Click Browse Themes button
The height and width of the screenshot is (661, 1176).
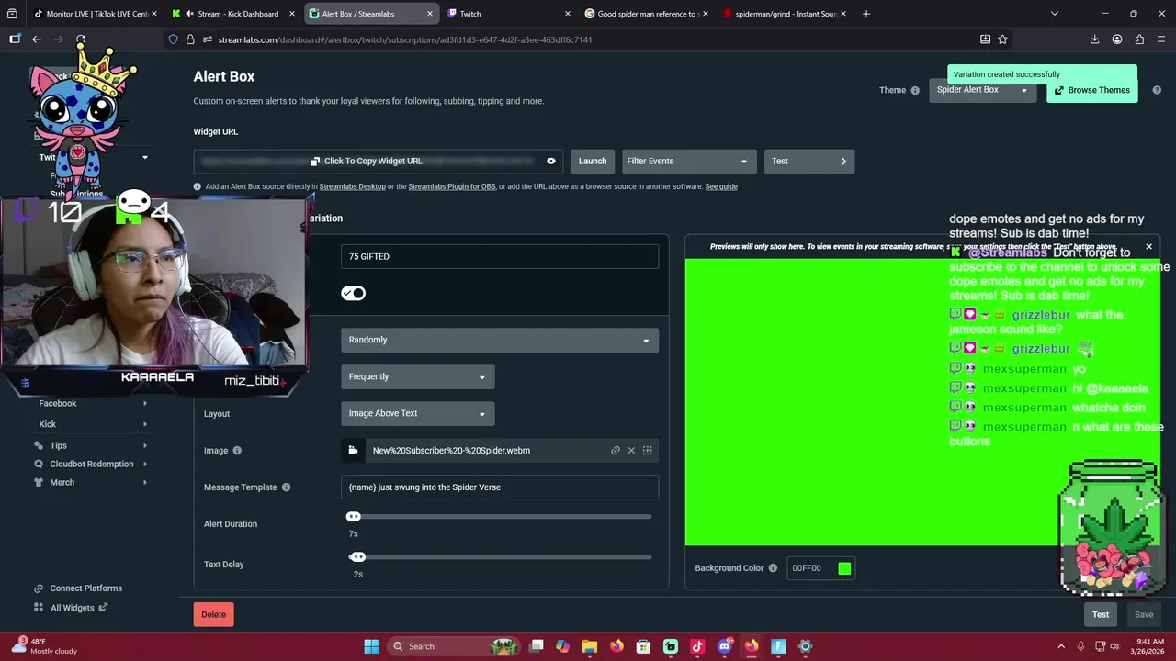[1091, 90]
